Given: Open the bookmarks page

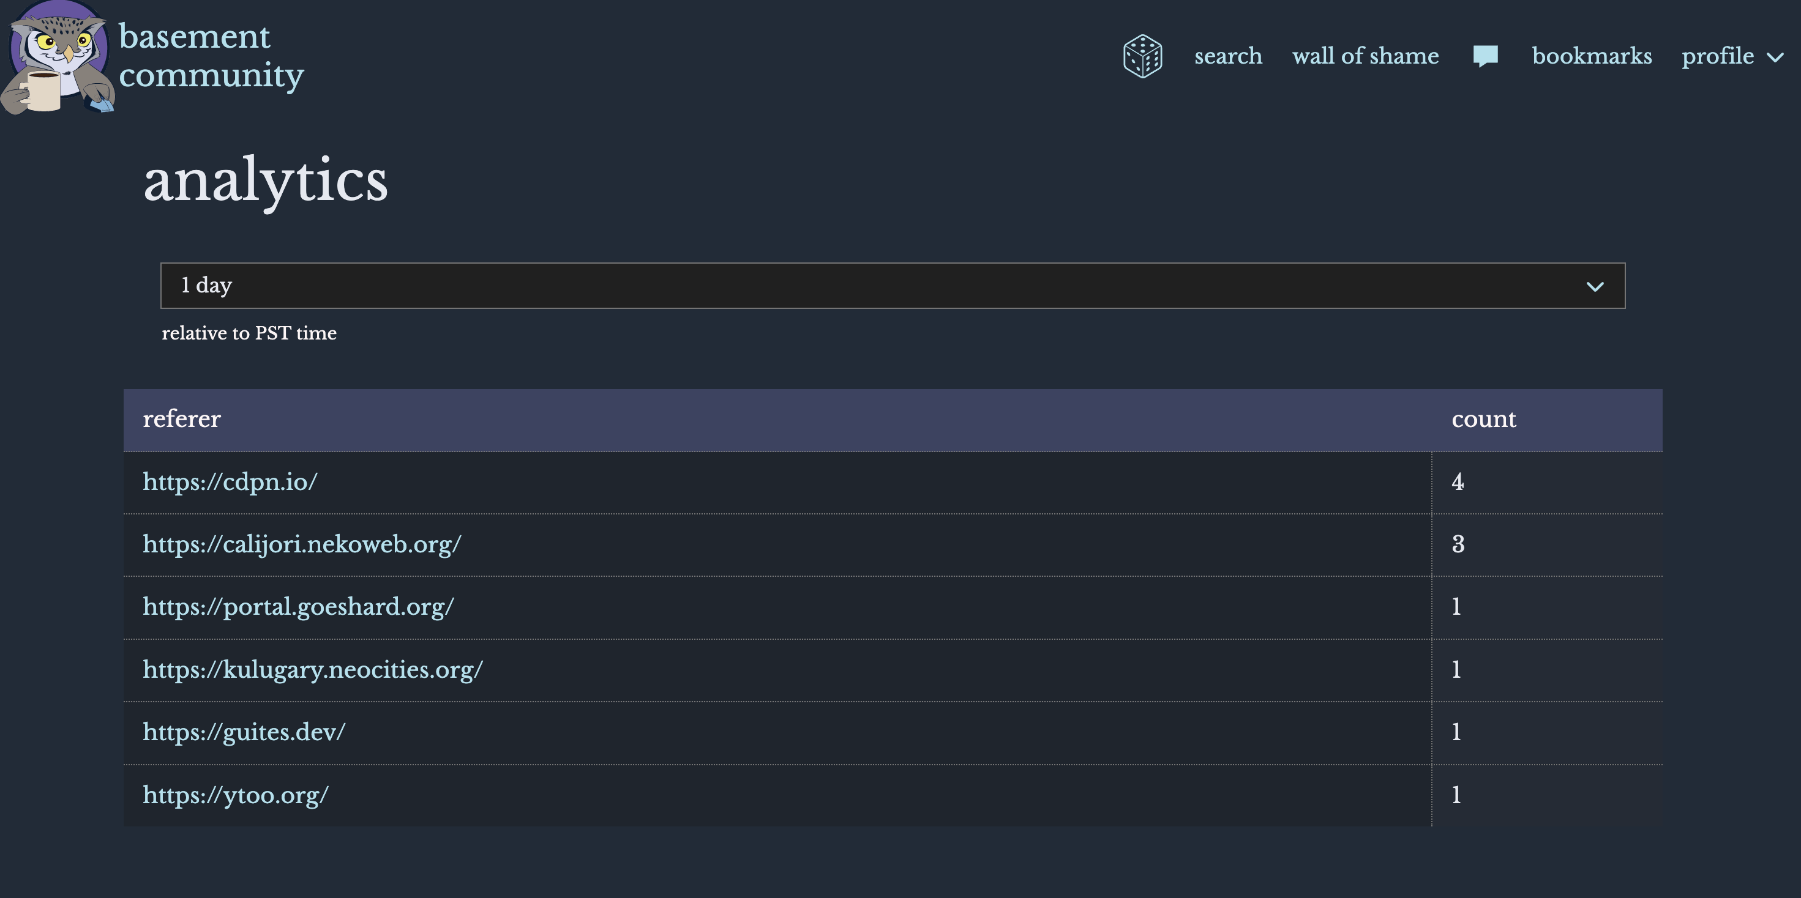Looking at the screenshot, I should tap(1591, 56).
